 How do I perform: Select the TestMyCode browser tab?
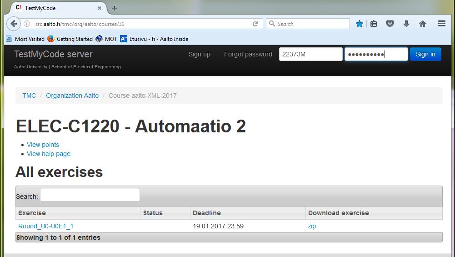tap(58, 8)
